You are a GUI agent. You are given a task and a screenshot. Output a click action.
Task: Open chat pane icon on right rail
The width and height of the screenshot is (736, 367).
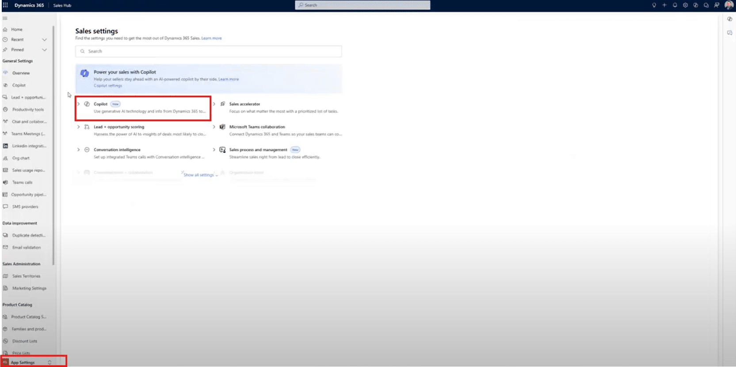730,33
